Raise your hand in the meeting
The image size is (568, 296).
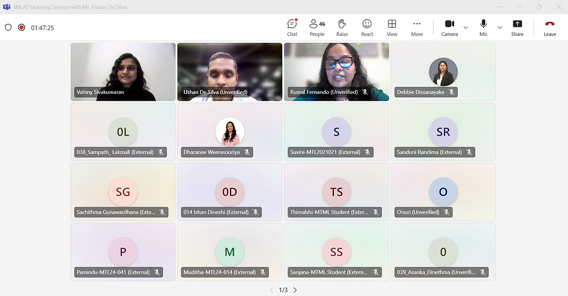pyautogui.click(x=342, y=28)
